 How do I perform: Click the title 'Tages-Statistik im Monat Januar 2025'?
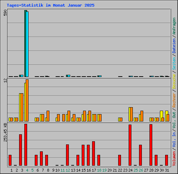coord(50,5)
